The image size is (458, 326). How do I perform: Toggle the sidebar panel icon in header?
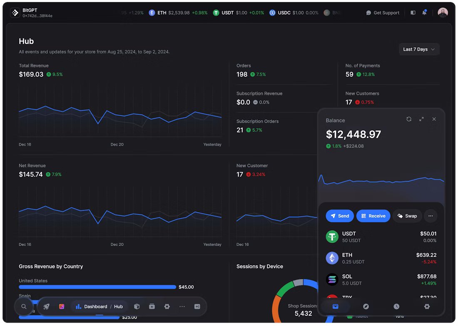pyautogui.click(x=413, y=12)
